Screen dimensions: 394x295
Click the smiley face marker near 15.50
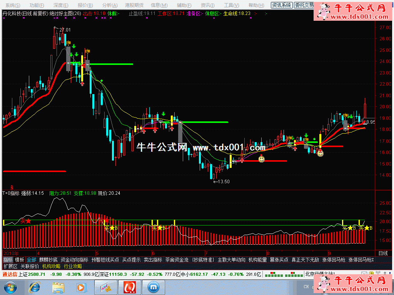pyautogui.click(x=261, y=159)
